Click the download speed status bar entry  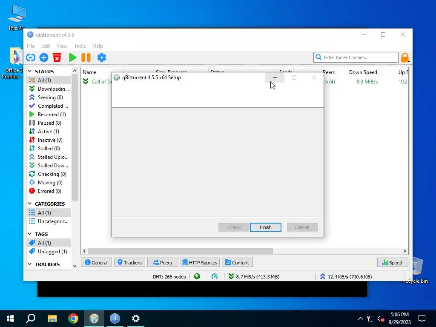tap(254, 276)
